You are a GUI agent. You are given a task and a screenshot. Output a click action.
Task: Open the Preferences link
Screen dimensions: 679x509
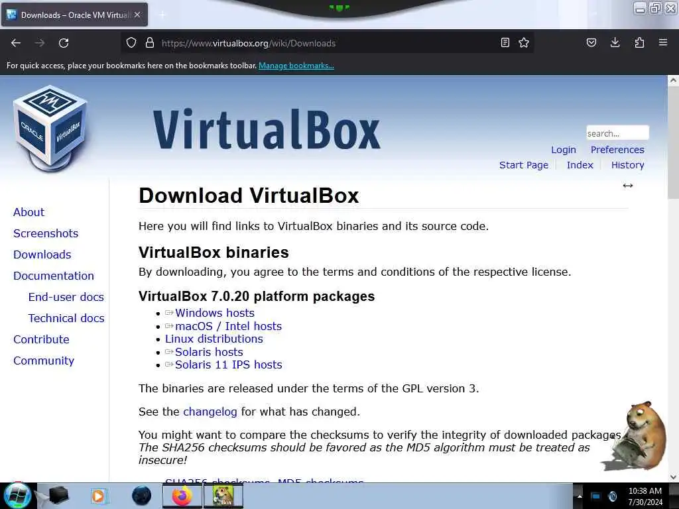click(617, 150)
